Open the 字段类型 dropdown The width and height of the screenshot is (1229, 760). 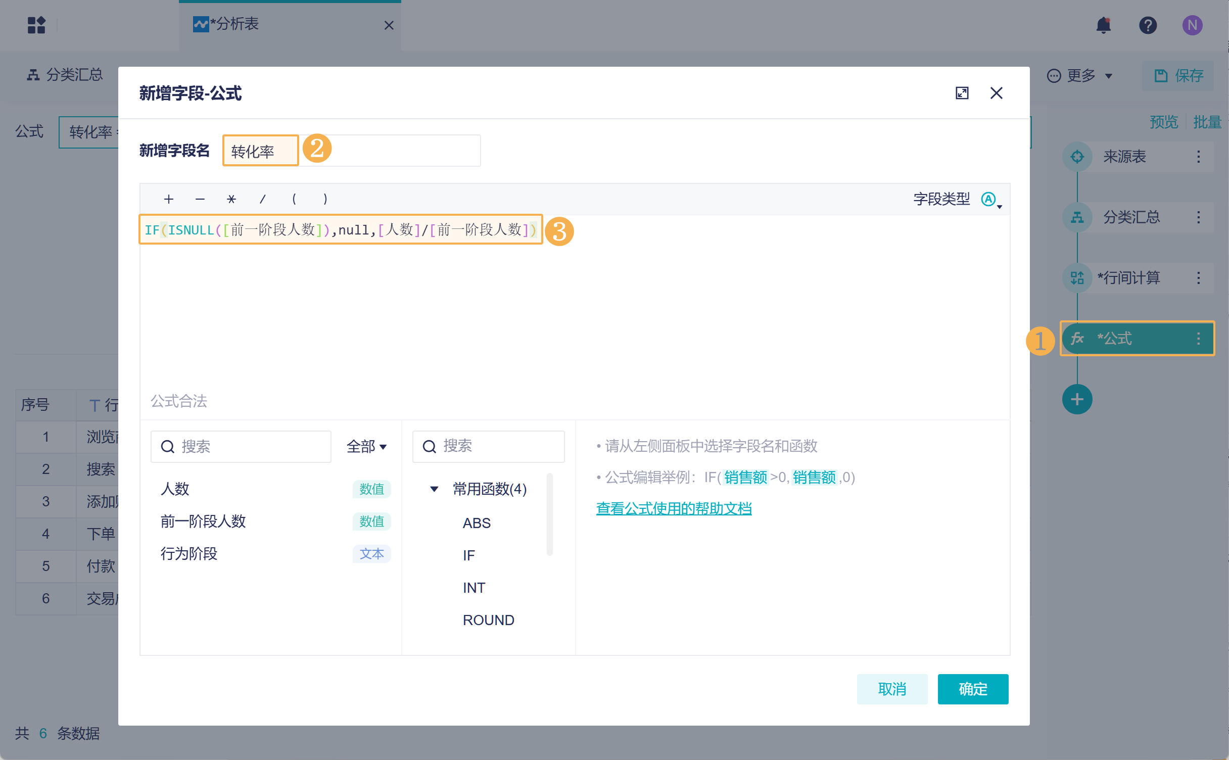tap(991, 200)
